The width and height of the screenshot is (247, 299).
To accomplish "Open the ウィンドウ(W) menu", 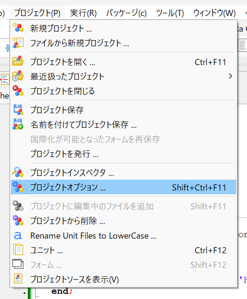I will pos(214,13).
